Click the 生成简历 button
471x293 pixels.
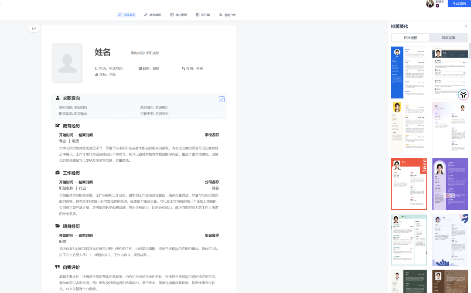pyautogui.click(x=459, y=3)
